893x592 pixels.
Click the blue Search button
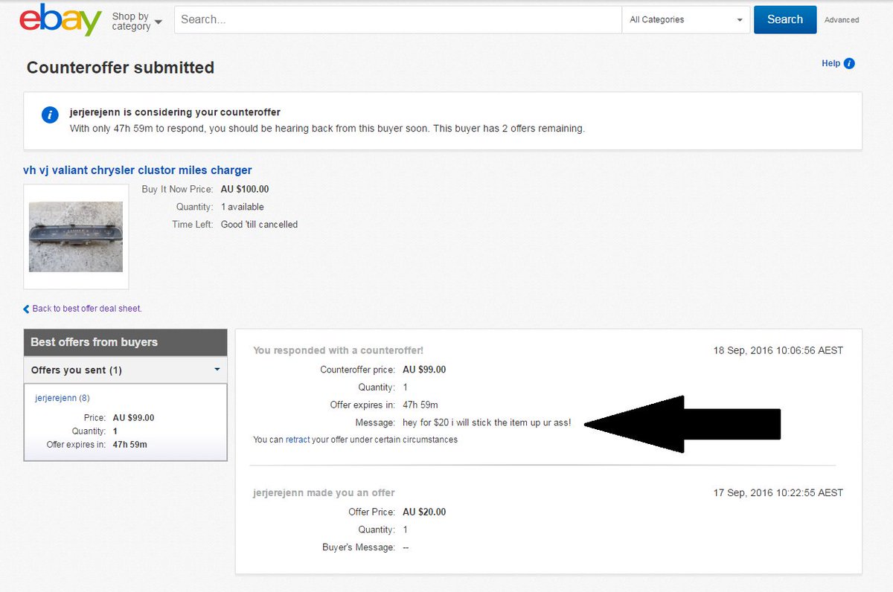tap(785, 19)
